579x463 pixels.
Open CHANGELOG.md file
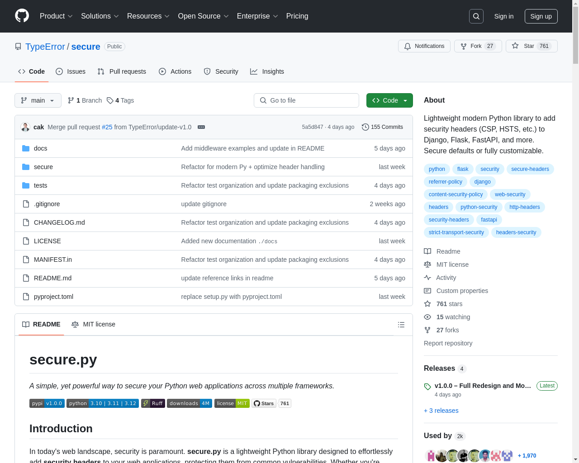coord(59,222)
